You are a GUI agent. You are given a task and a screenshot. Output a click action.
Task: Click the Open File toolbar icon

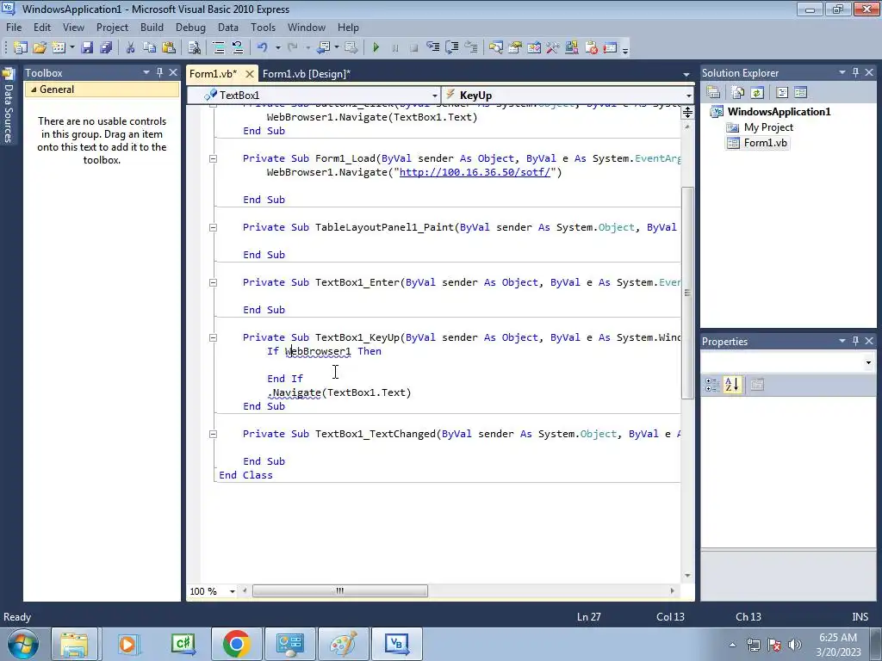(40, 48)
